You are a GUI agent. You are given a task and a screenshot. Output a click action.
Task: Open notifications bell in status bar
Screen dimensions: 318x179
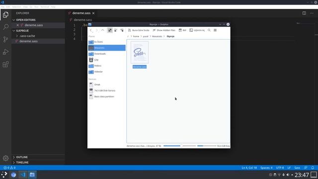tap(313, 168)
